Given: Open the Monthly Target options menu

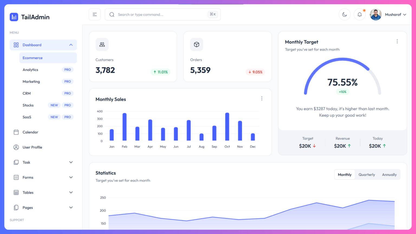Looking at the screenshot, I should (397, 41).
